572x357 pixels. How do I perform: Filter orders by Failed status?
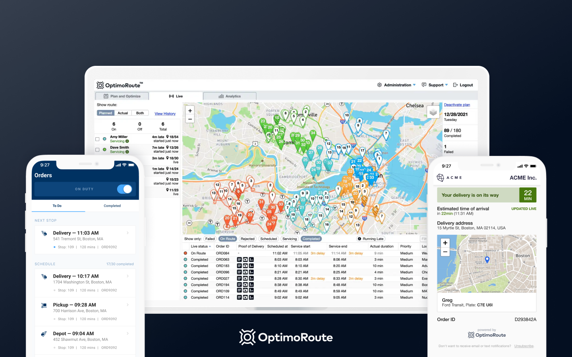click(210, 239)
